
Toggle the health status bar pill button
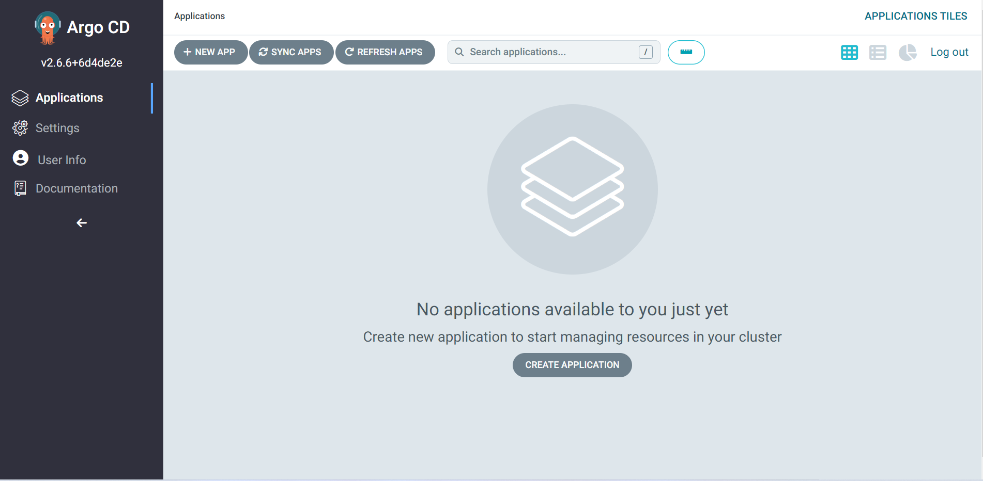pos(686,52)
